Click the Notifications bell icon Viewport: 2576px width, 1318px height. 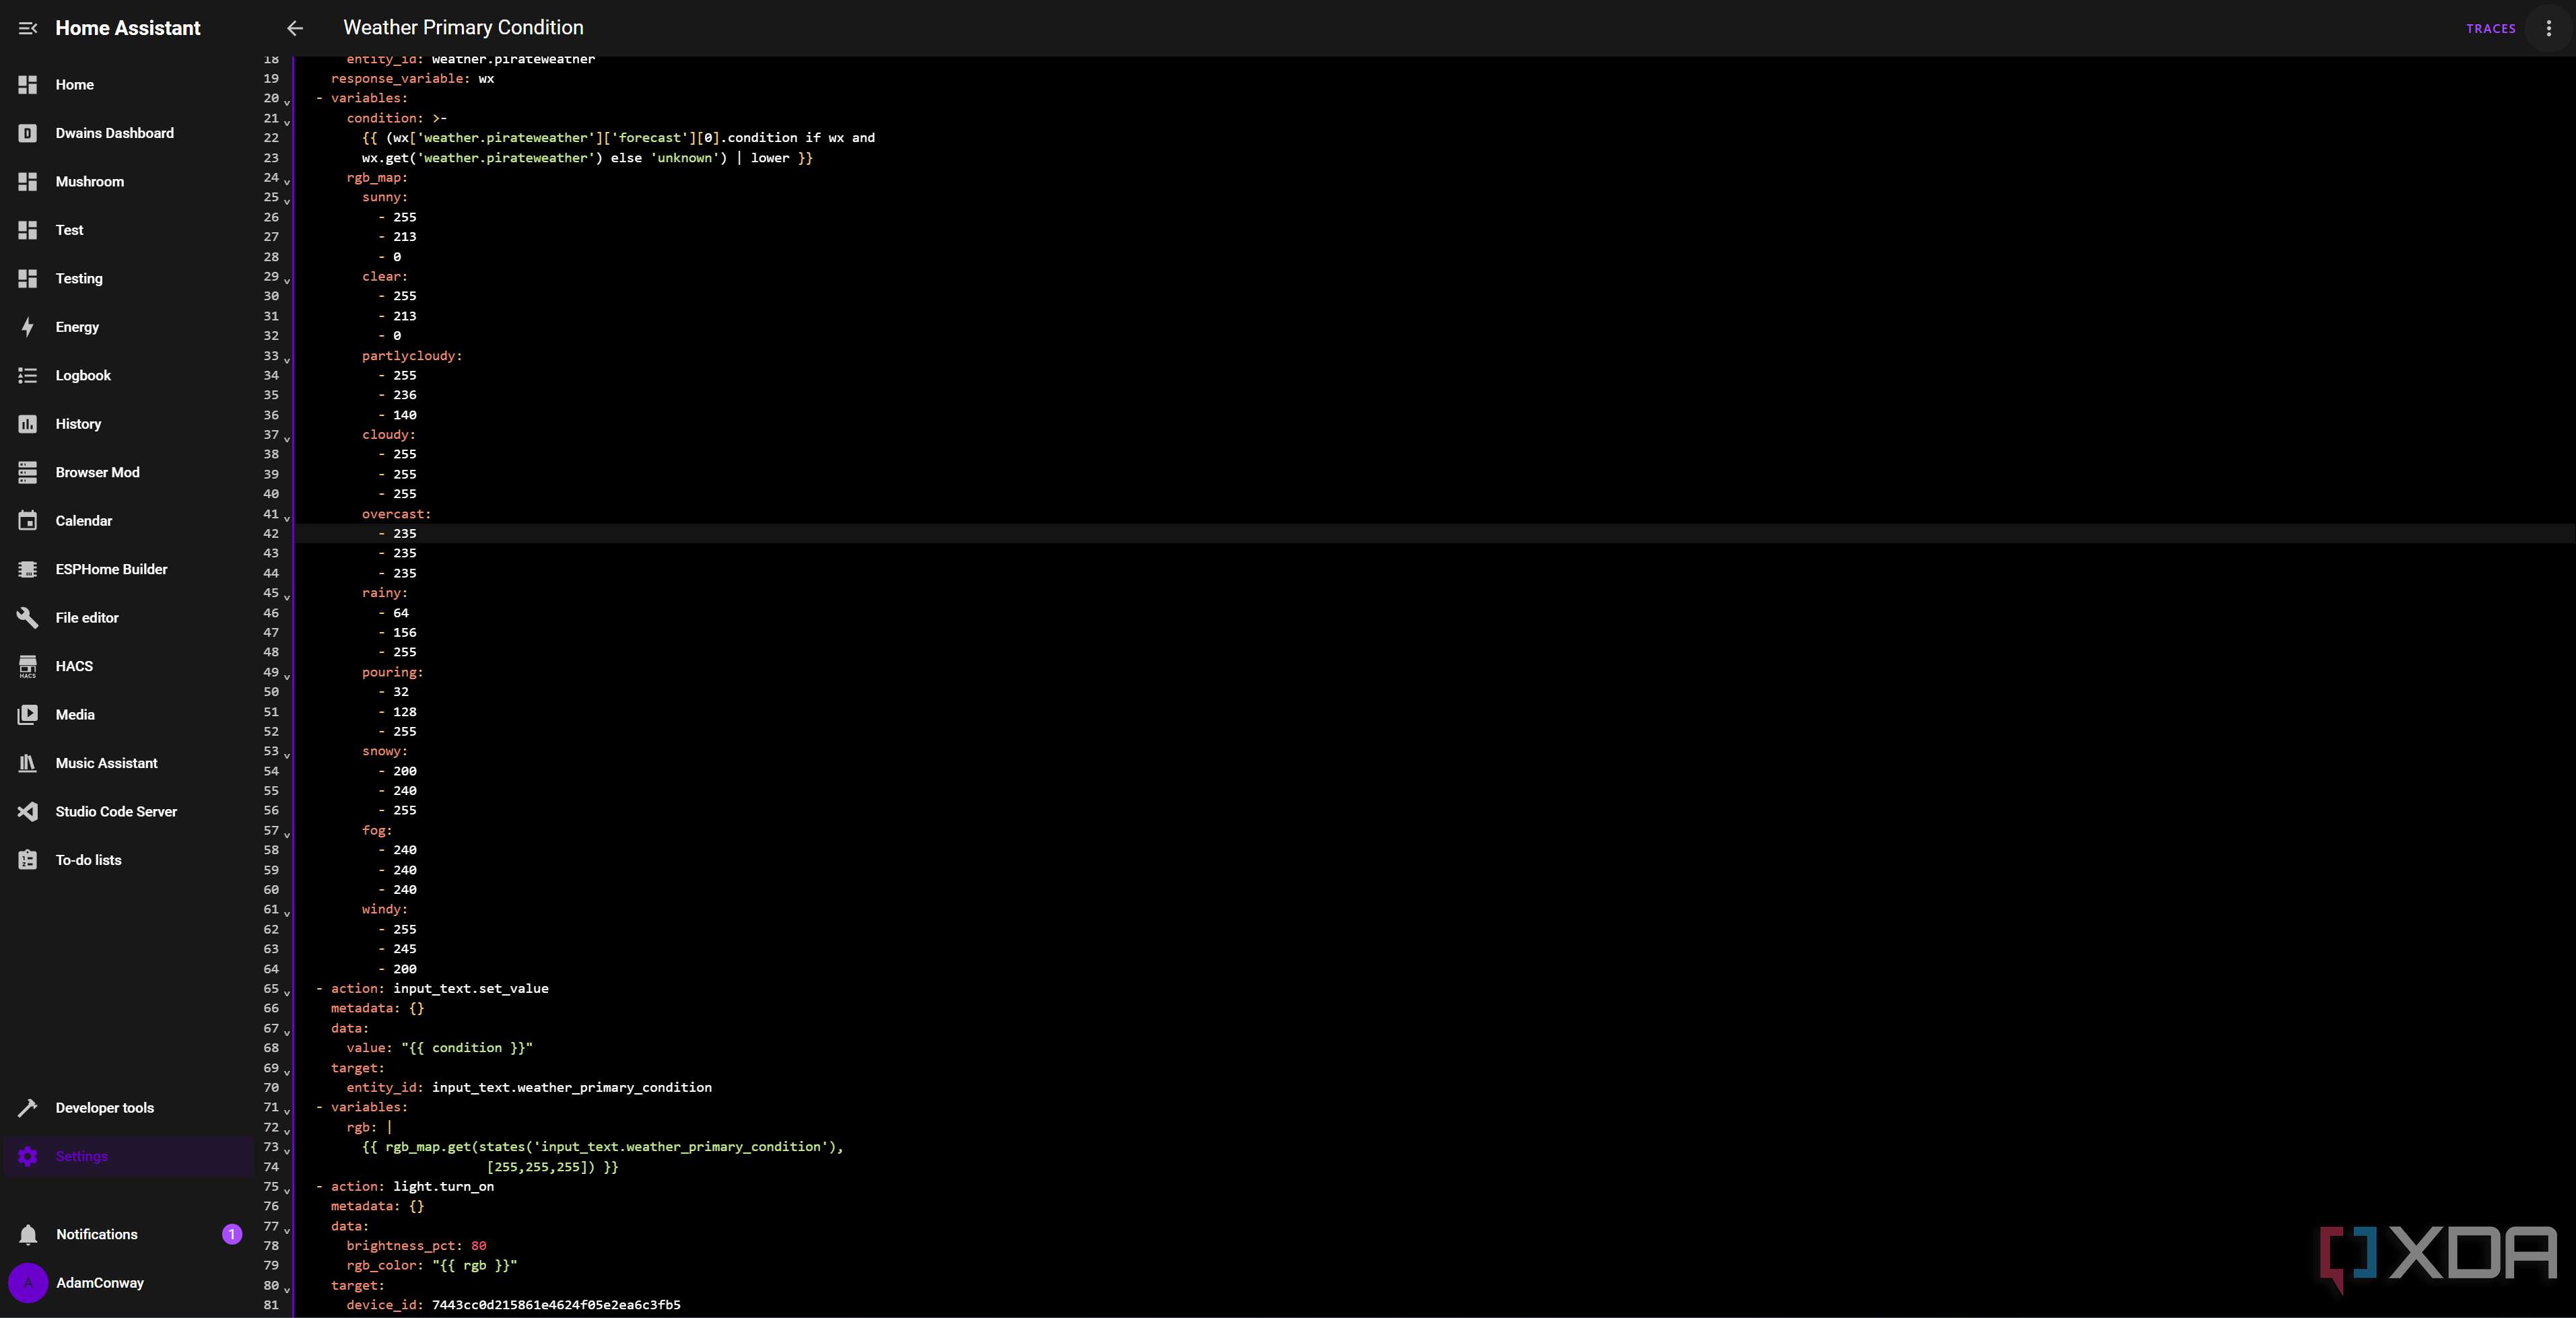tap(28, 1235)
